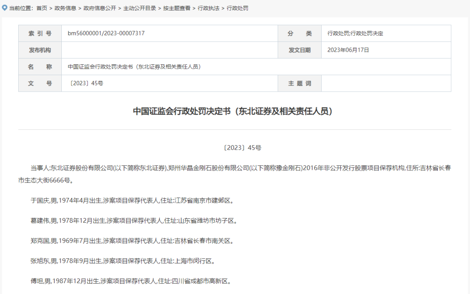470x294 pixels.
Task: Click the document name in the info table
Action: pyautogui.click(x=134, y=67)
